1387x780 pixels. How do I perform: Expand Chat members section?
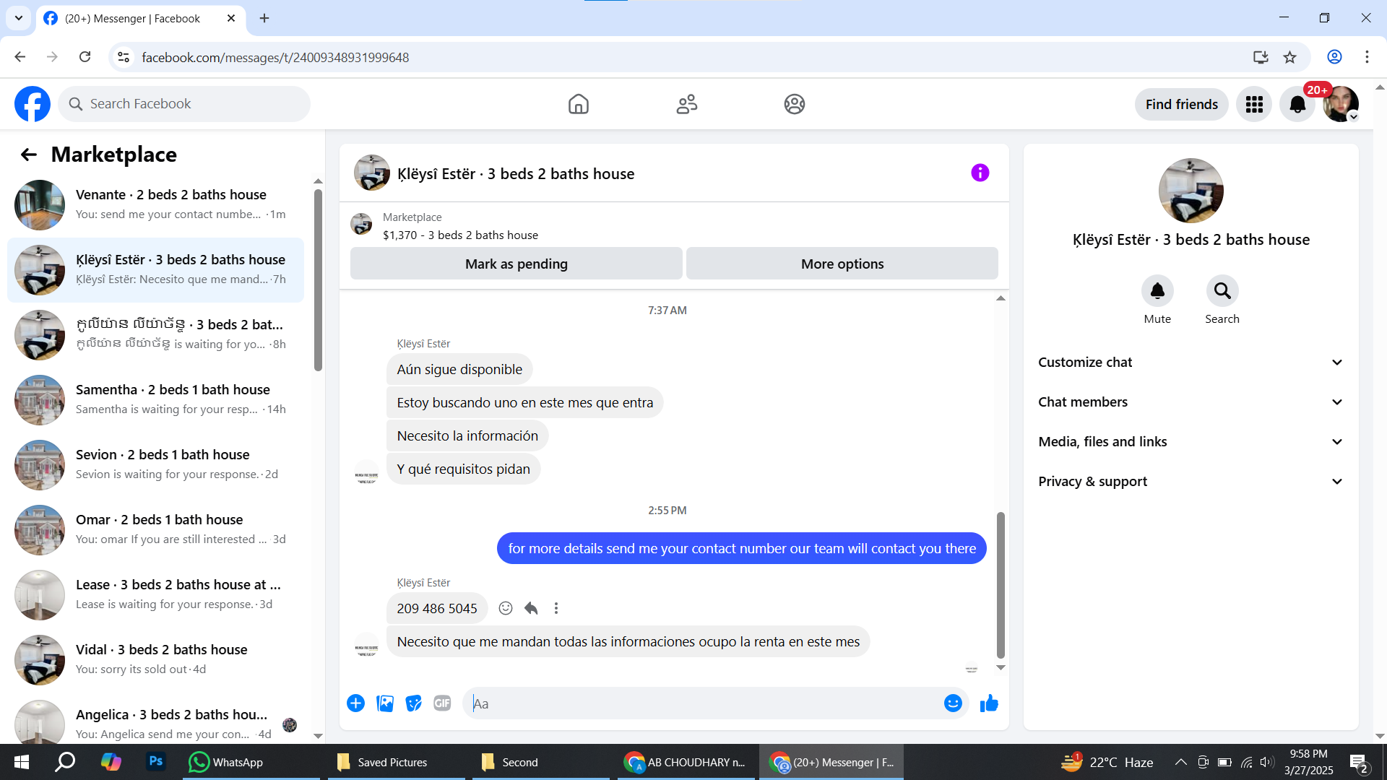click(1191, 402)
